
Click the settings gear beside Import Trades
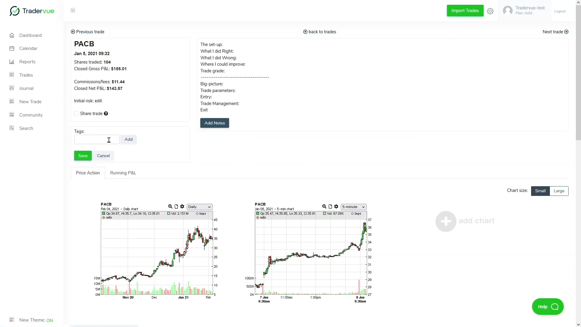[x=490, y=11]
